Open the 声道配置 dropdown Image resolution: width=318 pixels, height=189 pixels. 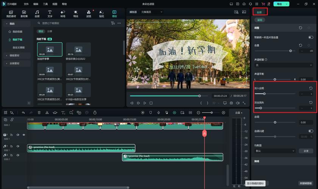284,65
